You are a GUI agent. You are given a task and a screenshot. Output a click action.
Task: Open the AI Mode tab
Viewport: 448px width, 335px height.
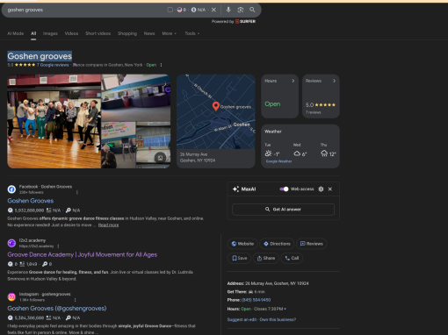16,33
